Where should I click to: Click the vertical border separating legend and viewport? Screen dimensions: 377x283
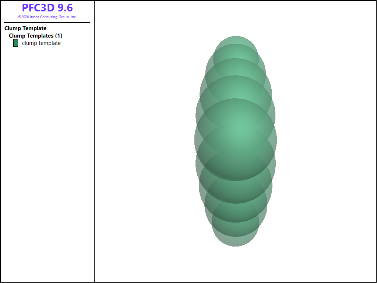[94, 147]
